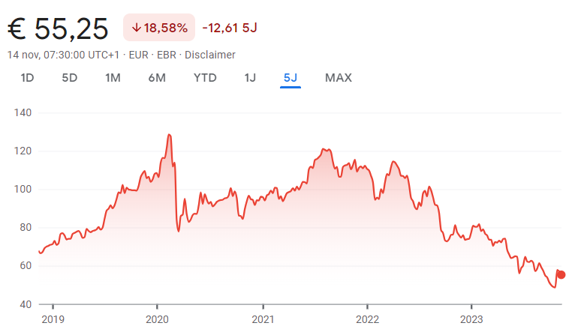Viewport: 575px width, 332px height.
Task: Click the red current-price endpoint dot
Action: click(x=561, y=274)
